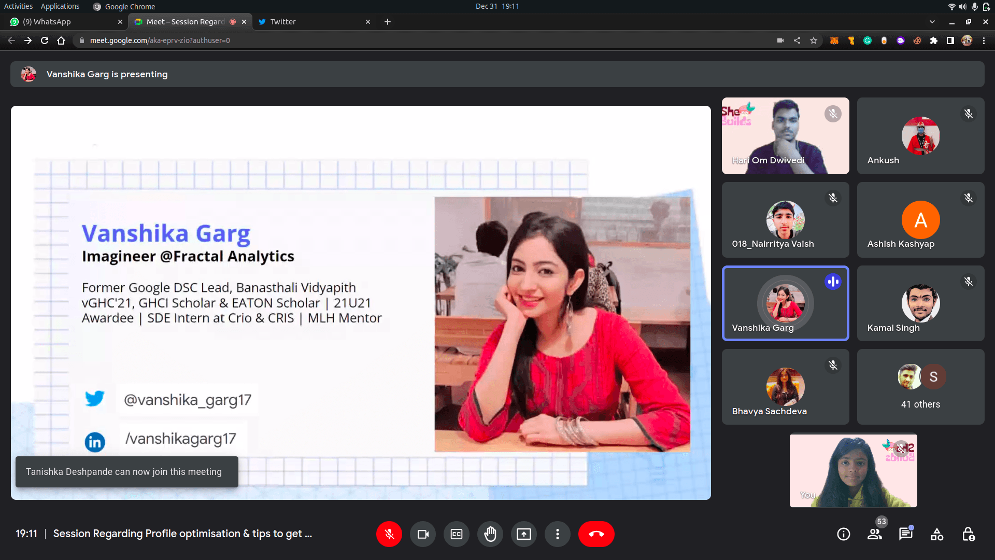The image size is (995, 560).
Task: Open the Extensions puzzle menu
Action: (x=934, y=40)
